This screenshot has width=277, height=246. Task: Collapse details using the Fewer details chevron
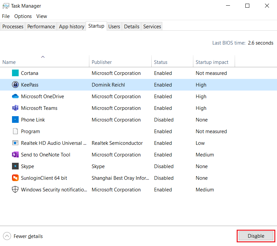pos(7,236)
